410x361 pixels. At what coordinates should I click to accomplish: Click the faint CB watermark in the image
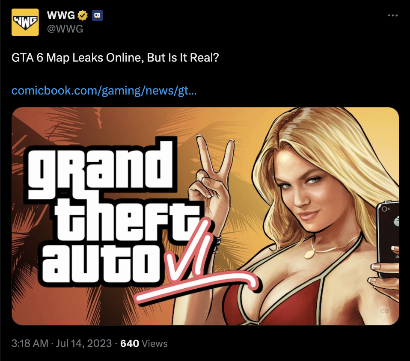coord(385,311)
